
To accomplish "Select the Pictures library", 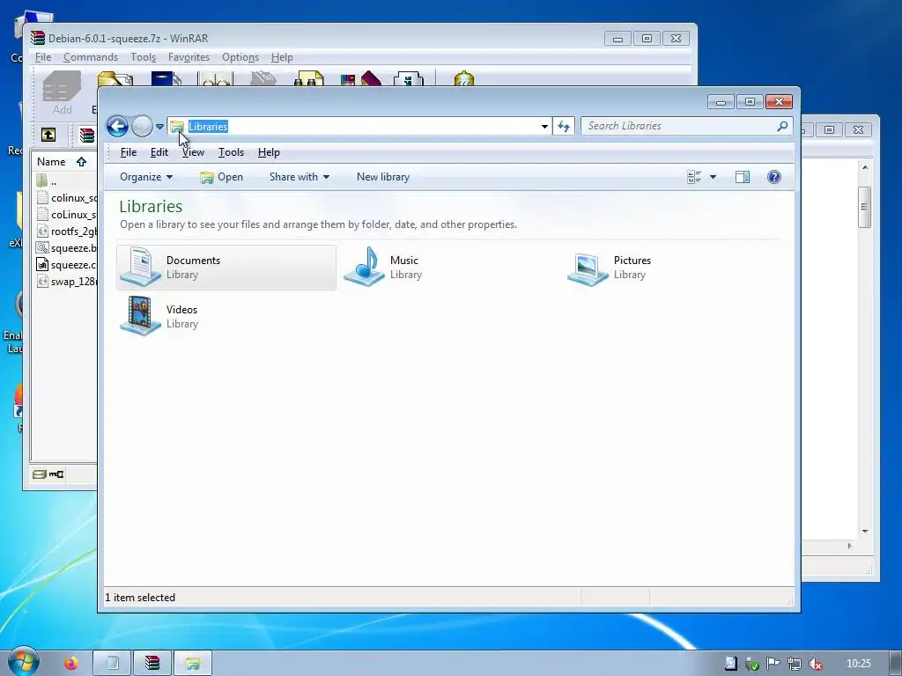I will (674, 268).
